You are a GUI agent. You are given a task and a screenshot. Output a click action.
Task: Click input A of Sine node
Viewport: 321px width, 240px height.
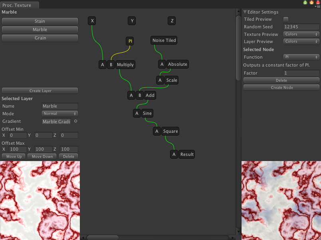click(x=137, y=113)
